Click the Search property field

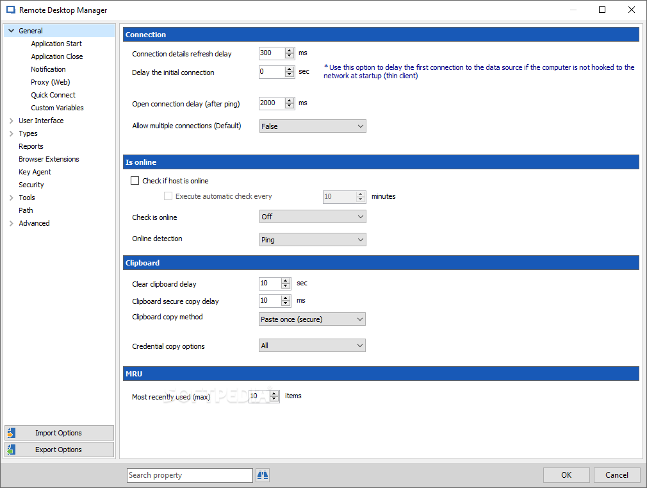pyautogui.click(x=190, y=475)
